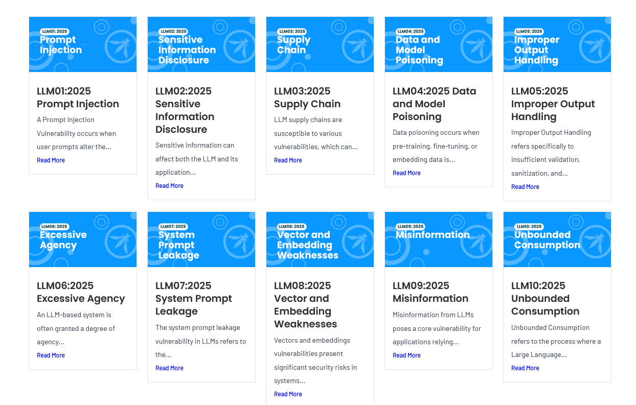636x405 pixels.
Task: Open the Unbounded Consumption banner image
Action: pos(557,240)
